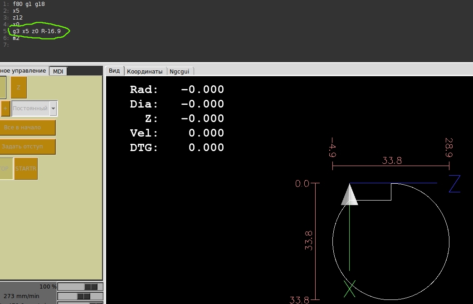This screenshot has height=304, width=473.
Task: Switch to the Вид preview tab
Action: click(114, 71)
